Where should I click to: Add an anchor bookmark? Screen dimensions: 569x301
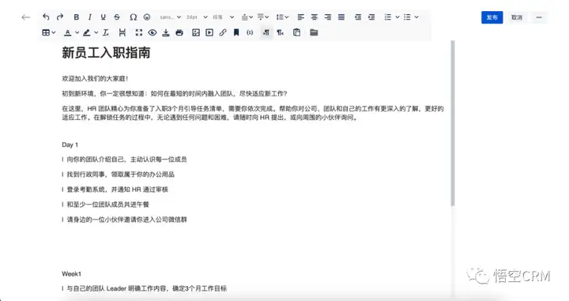(x=236, y=32)
